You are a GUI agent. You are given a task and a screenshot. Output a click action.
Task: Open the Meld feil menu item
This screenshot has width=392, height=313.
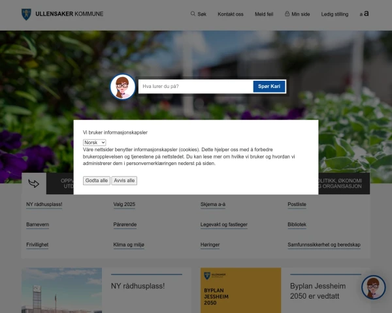pyautogui.click(x=264, y=14)
